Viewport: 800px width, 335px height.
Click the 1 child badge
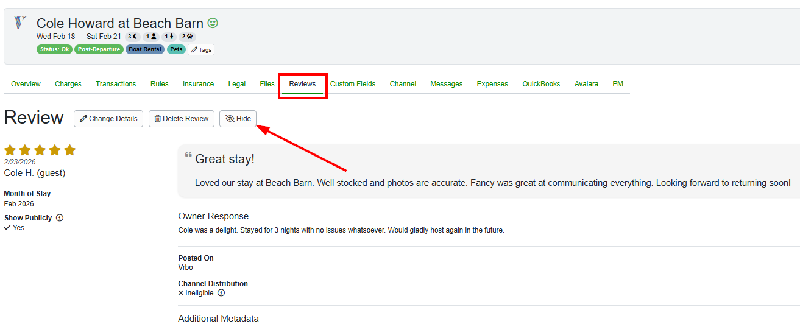[169, 37]
